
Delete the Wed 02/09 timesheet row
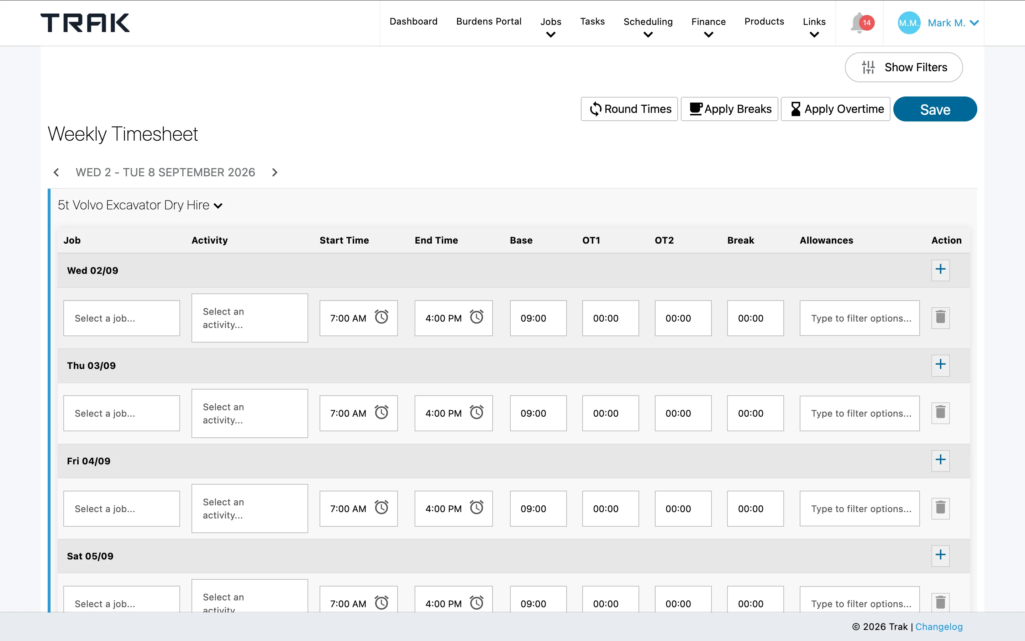click(x=940, y=318)
